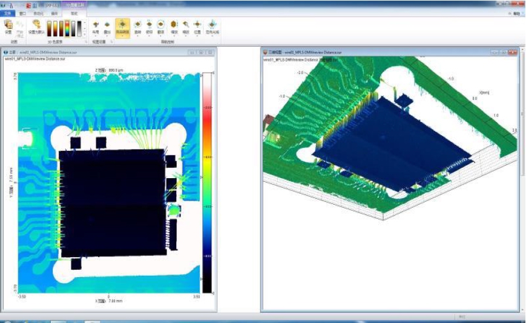Expand the full color palette gallery list
526x323 pixels.
click(85, 34)
